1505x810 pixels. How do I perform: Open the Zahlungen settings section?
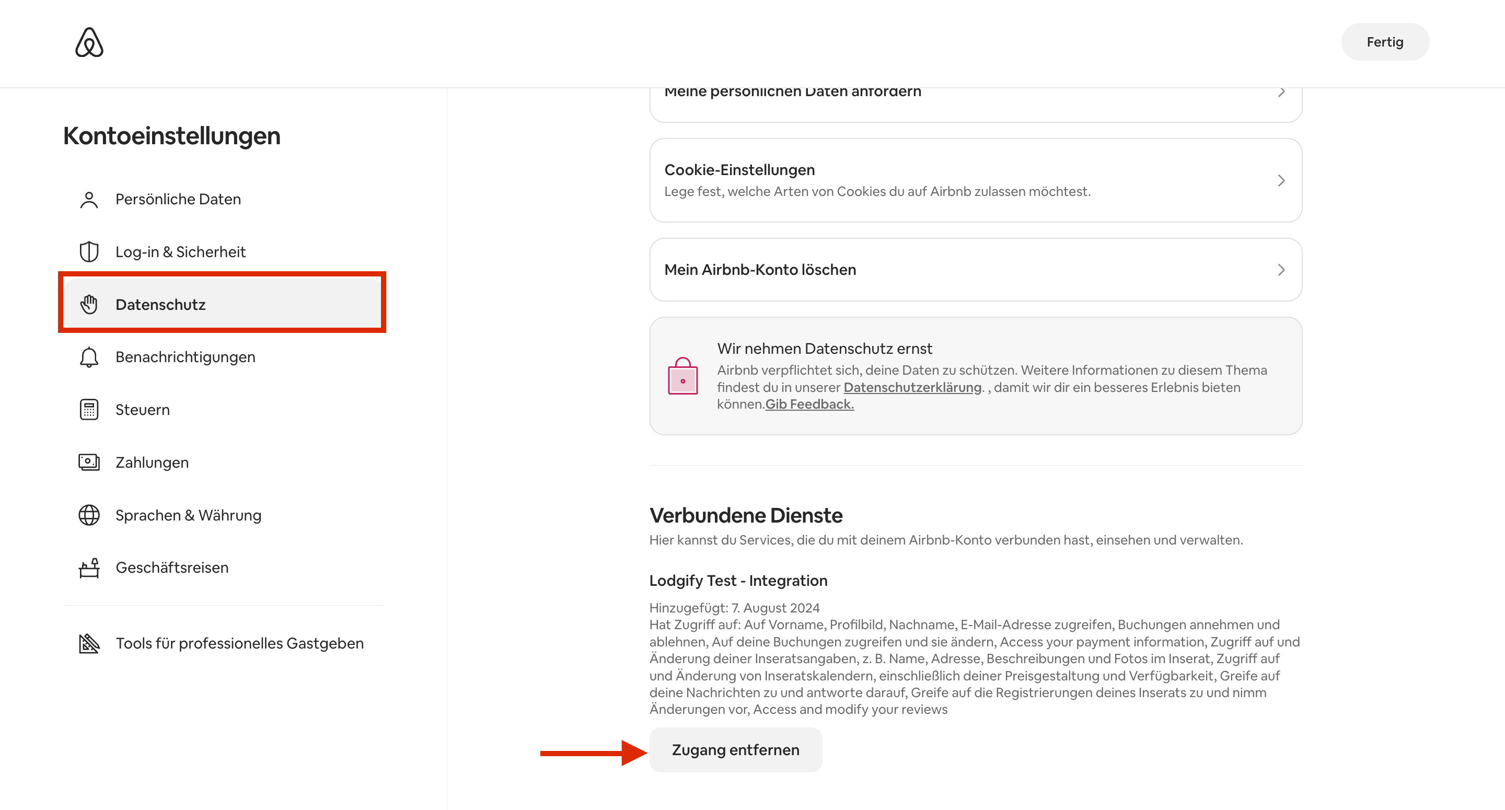(152, 462)
